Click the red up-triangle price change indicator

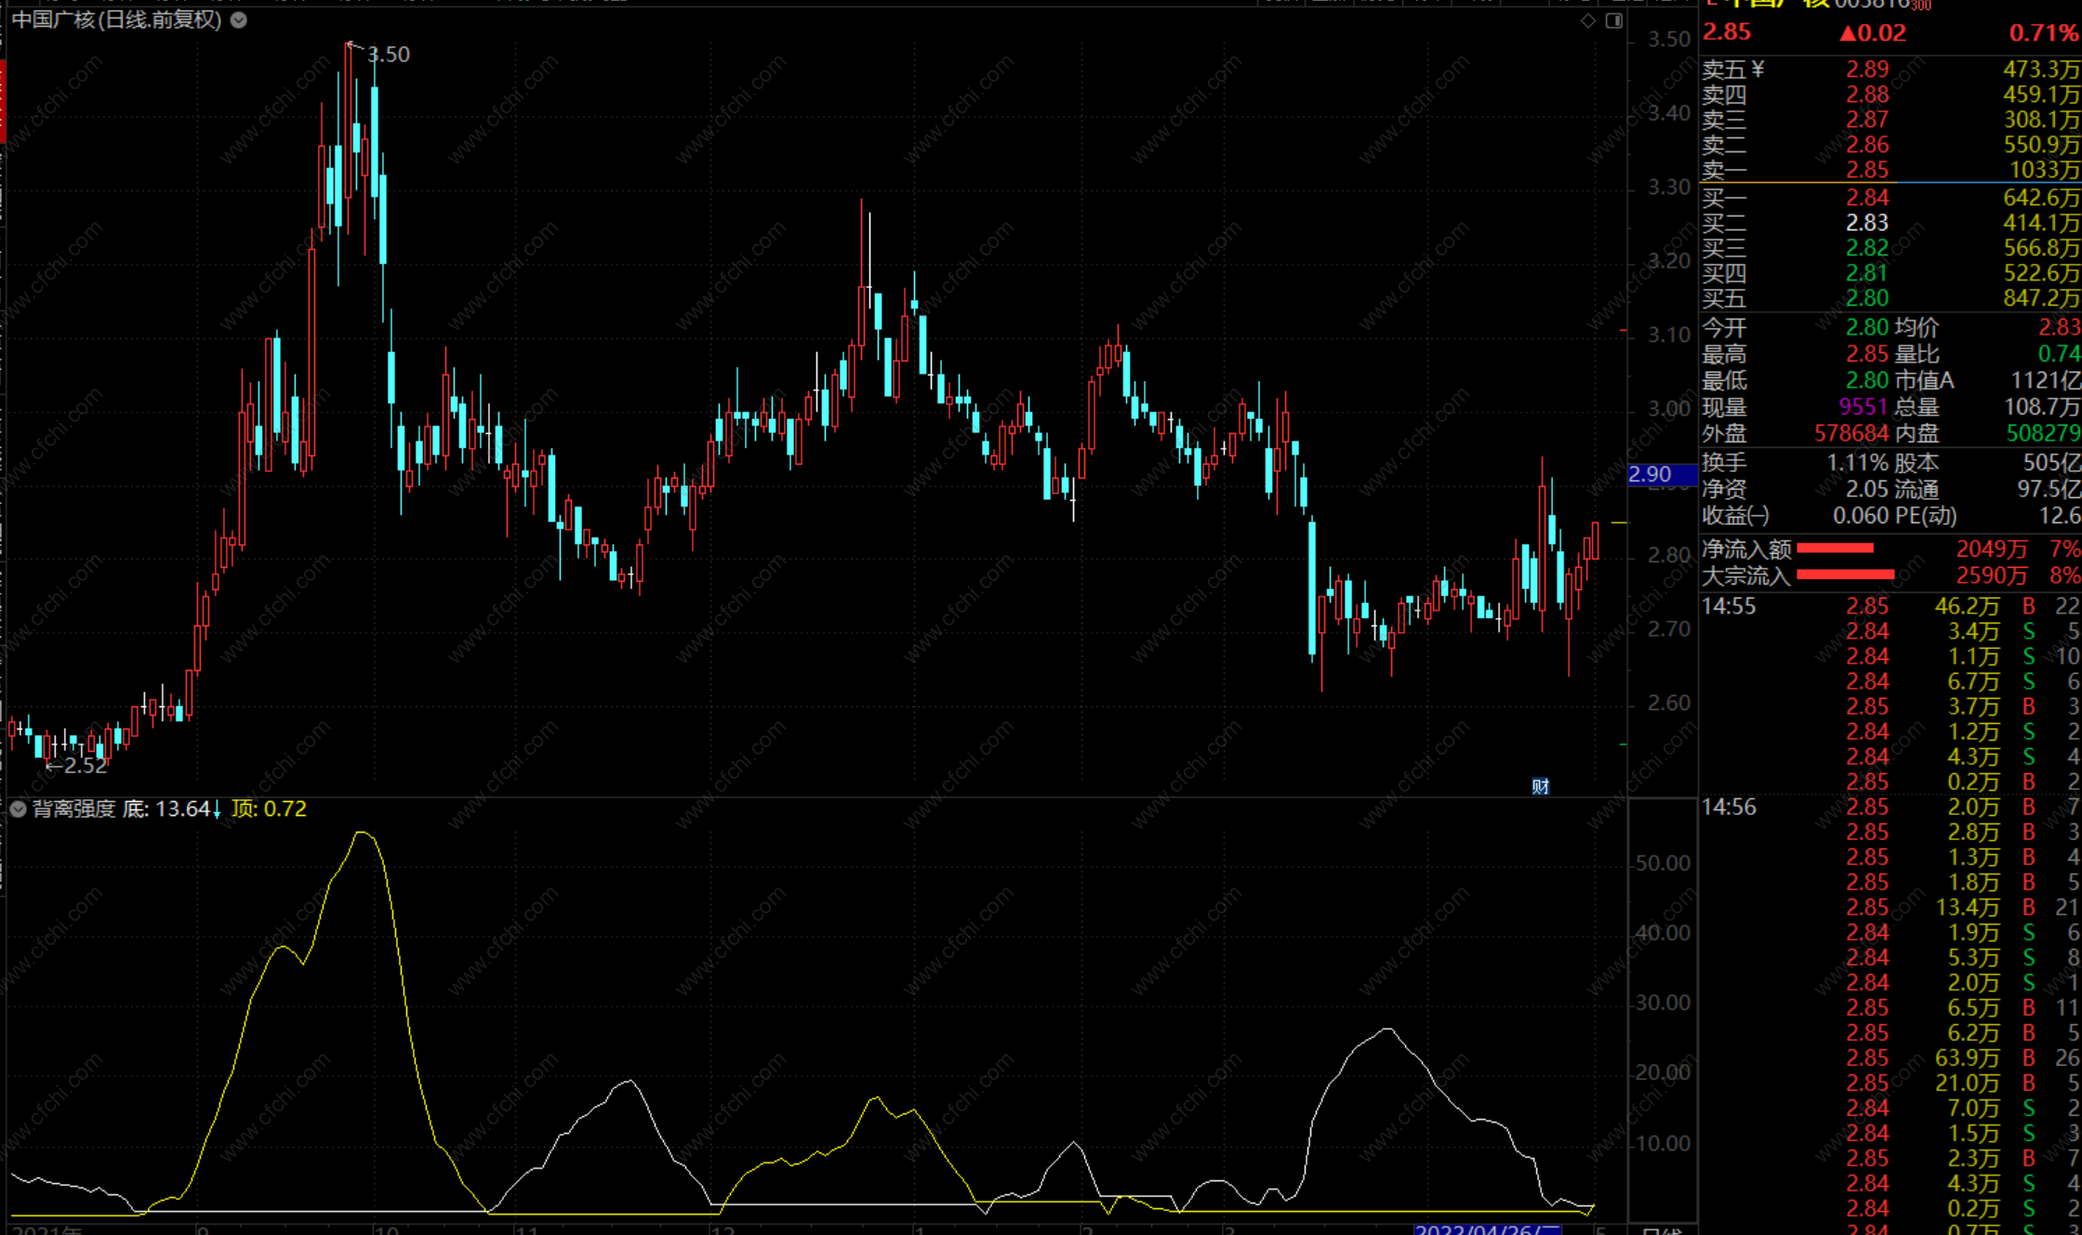click(x=1848, y=33)
